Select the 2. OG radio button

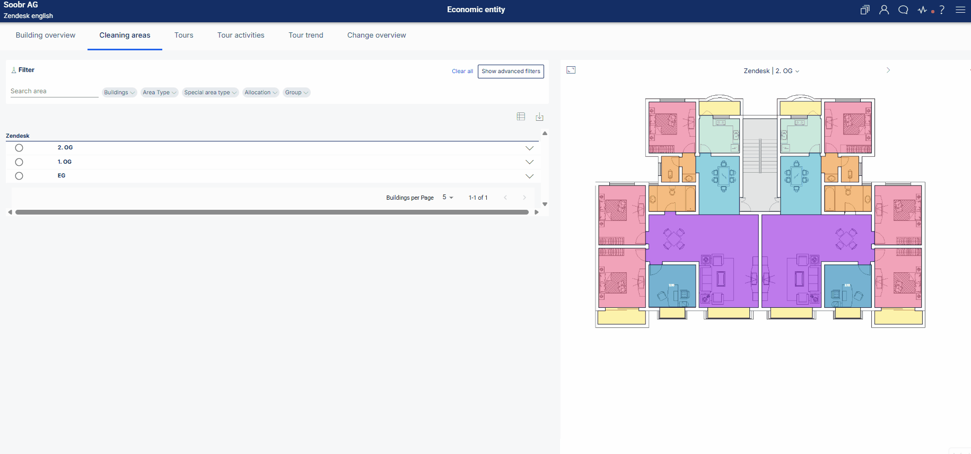point(19,148)
